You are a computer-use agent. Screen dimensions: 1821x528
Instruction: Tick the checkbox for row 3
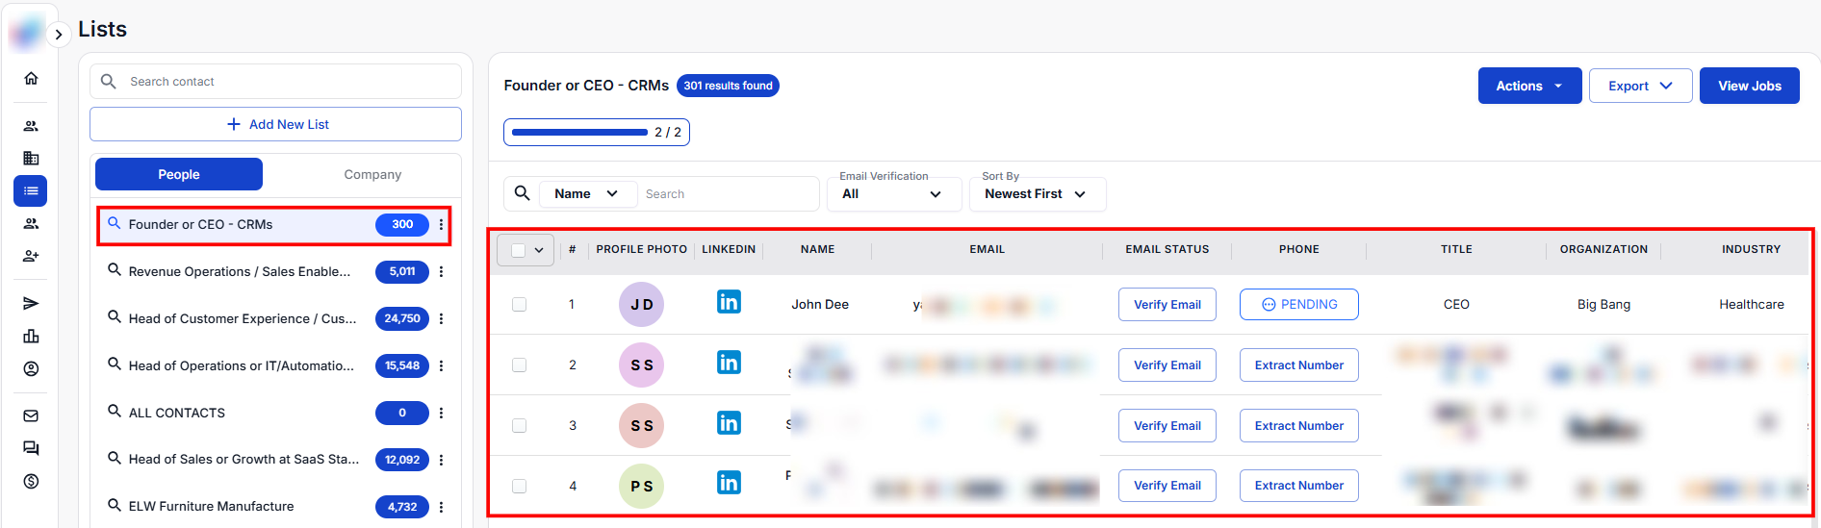pyautogui.click(x=519, y=426)
